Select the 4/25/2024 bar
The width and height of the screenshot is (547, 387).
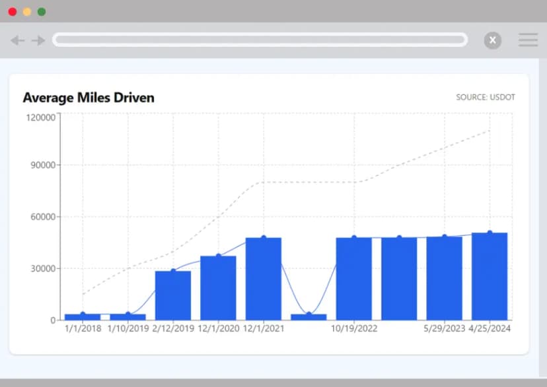tap(490, 277)
